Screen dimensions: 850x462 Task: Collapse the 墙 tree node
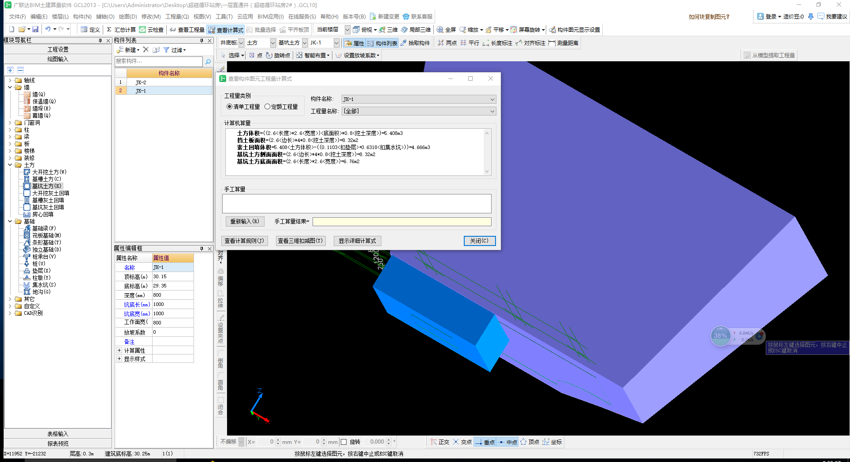tap(10, 87)
